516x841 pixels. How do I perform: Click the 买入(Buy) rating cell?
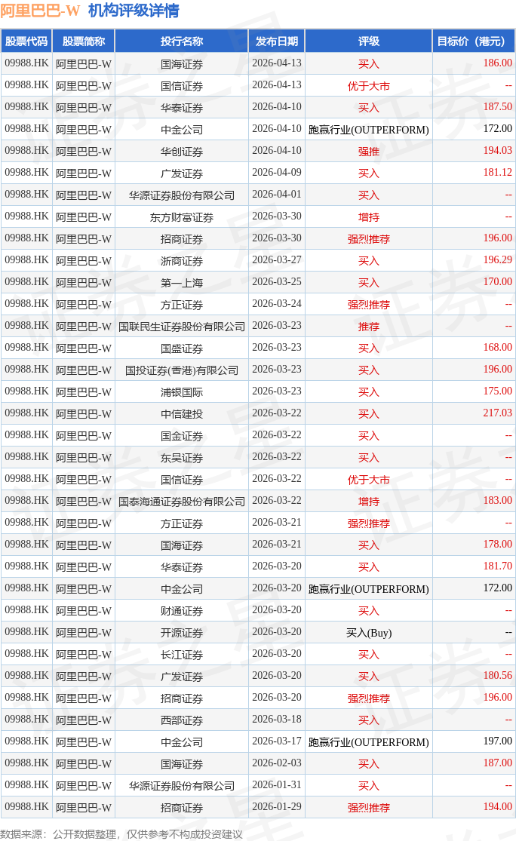coord(368,633)
